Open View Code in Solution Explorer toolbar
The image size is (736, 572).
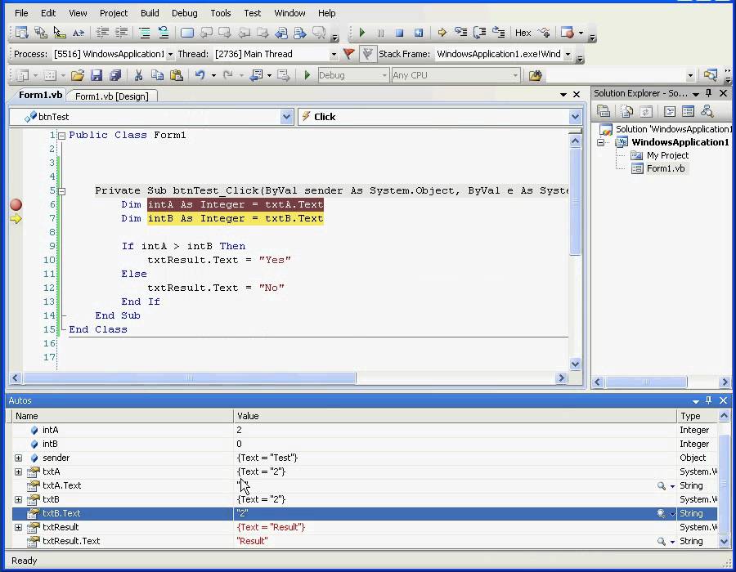click(x=670, y=111)
